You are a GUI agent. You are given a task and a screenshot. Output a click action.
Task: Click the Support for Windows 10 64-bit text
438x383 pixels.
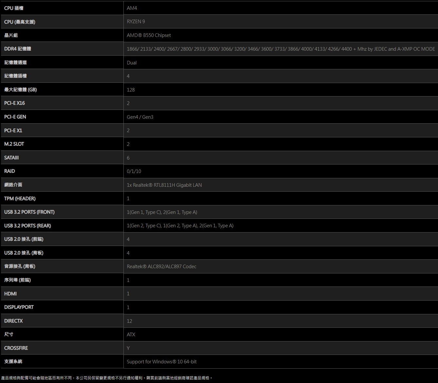point(161,362)
